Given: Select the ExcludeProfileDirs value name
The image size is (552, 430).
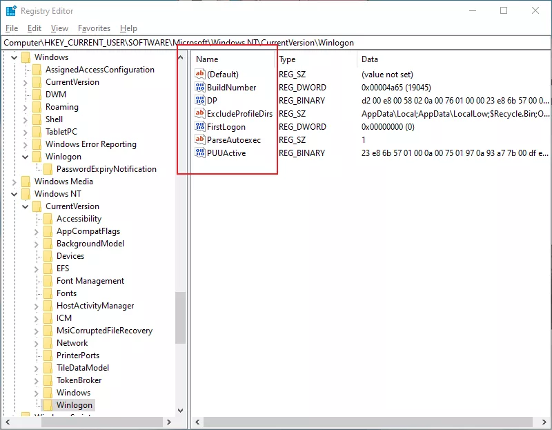Looking at the screenshot, I should pos(239,114).
